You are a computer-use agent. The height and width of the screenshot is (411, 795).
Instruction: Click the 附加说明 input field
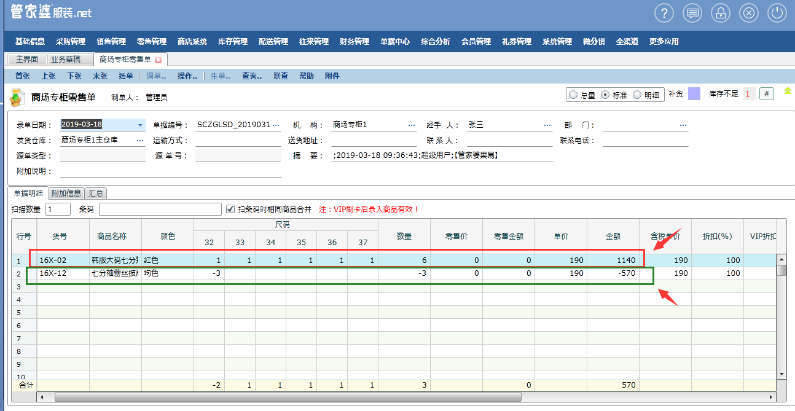tap(171, 171)
